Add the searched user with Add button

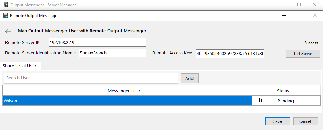coord(189,78)
